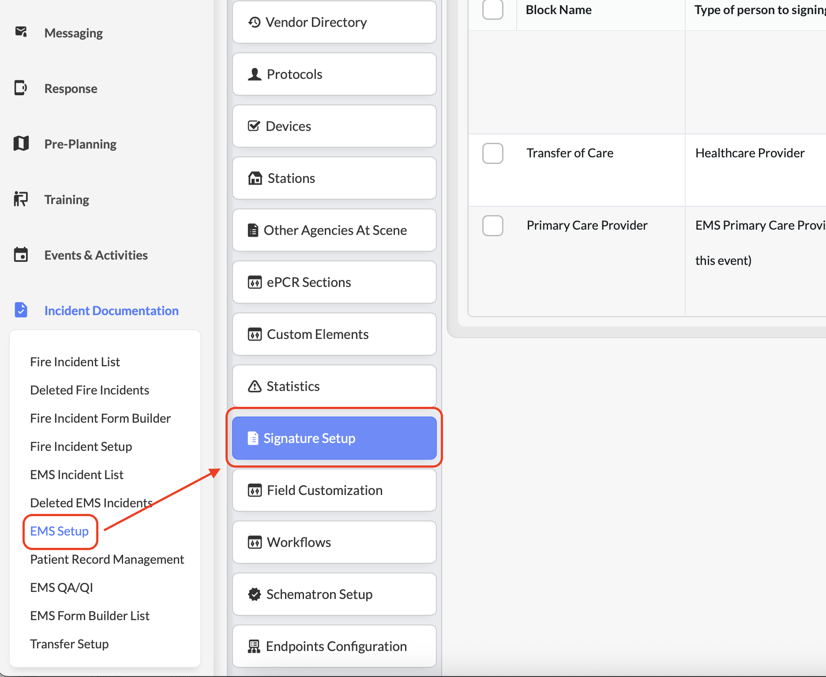Go to Patient Record Management
Viewport: 826px width, 677px height.
[x=107, y=559]
